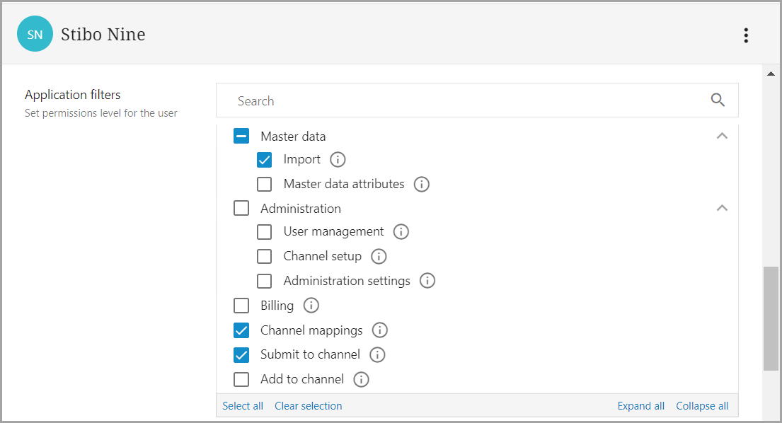Enable the Billing checkbox
Viewport: 782px width, 423px height.
[x=241, y=306]
